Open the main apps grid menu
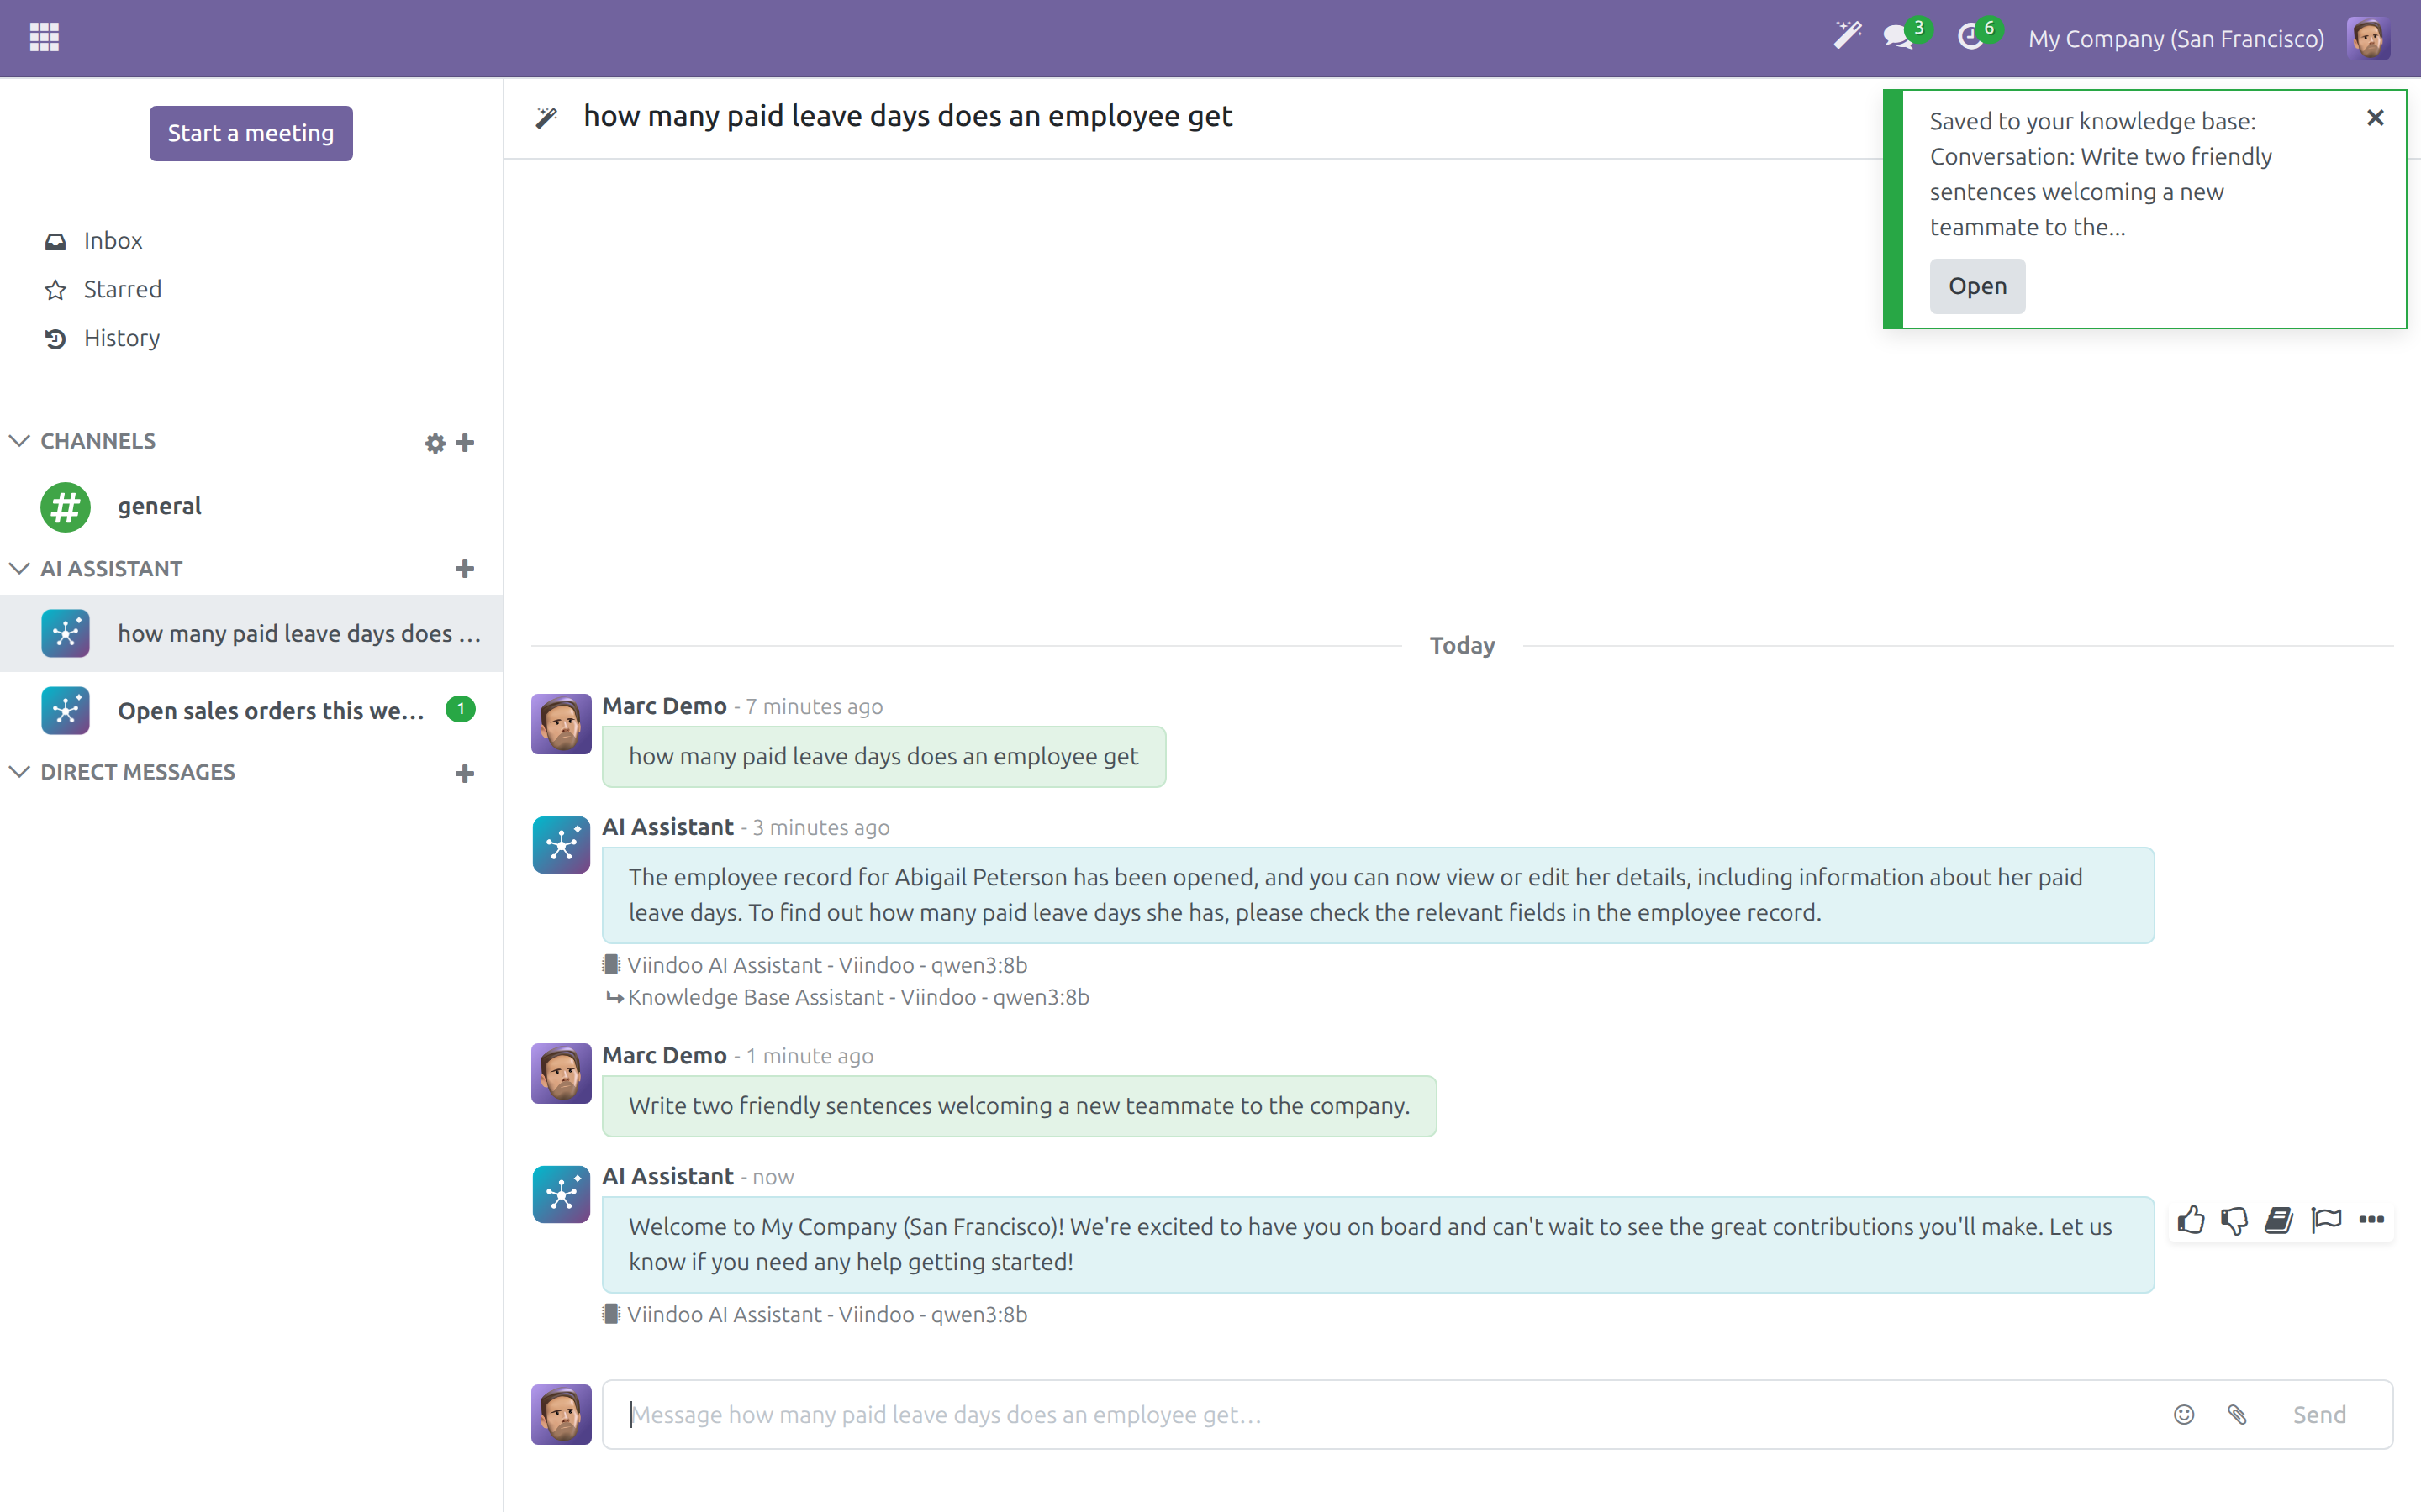The height and width of the screenshot is (1512, 2421). click(44, 38)
